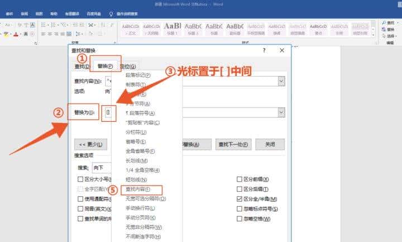This screenshot has height=242, width=402.
Task: Open the 搜索 direction 向下 combo box
Action: point(102,168)
